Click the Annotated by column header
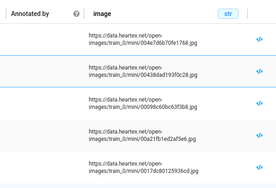The height and width of the screenshot is (188, 276). pos(30,14)
